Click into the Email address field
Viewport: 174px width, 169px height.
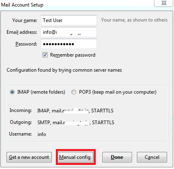(x=69, y=32)
